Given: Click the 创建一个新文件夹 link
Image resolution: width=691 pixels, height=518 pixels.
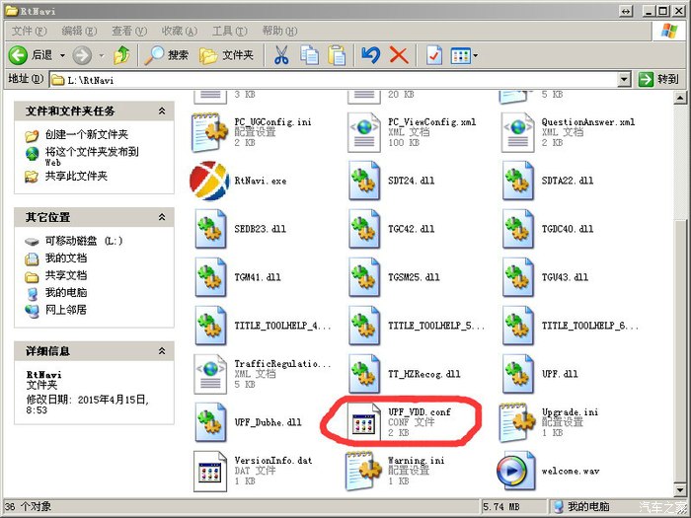Looking at the screenshot, I should click(86, 134).
